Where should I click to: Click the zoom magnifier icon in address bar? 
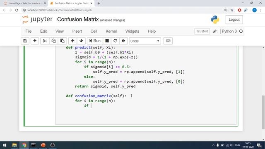(x=225, y=10)
